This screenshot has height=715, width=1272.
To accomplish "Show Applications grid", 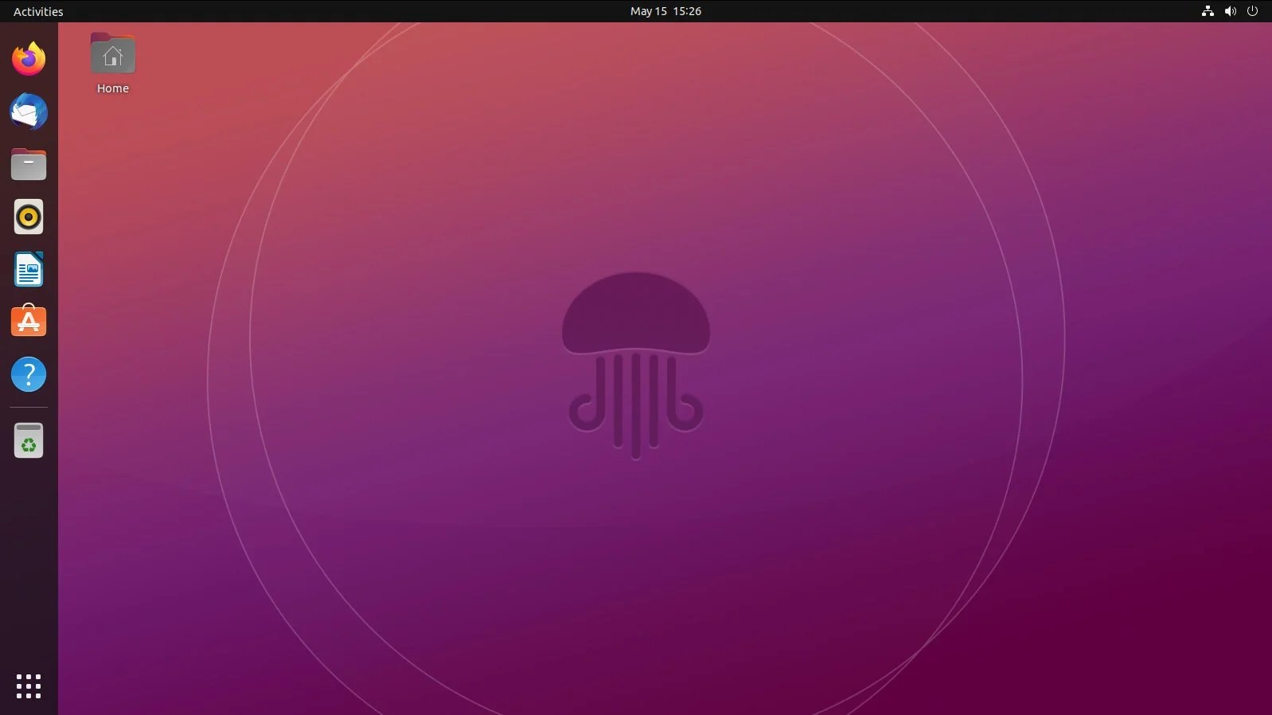I will pyautogui.click(x=29, y=686).
